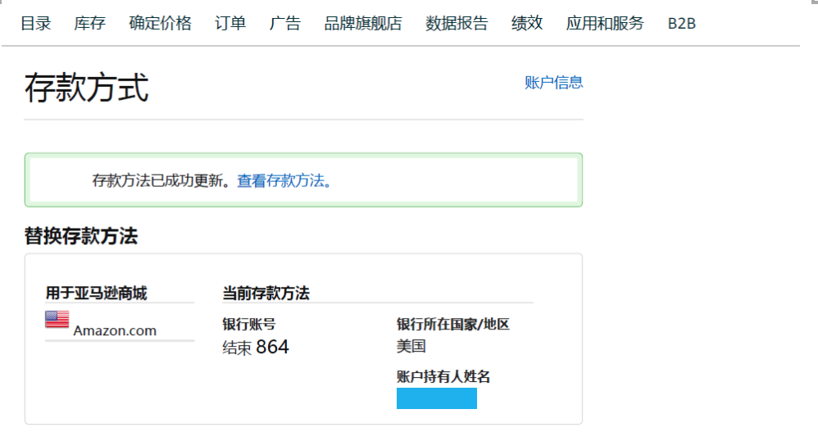Click the US flag icon
818x441 pixels.
(57, 320)
